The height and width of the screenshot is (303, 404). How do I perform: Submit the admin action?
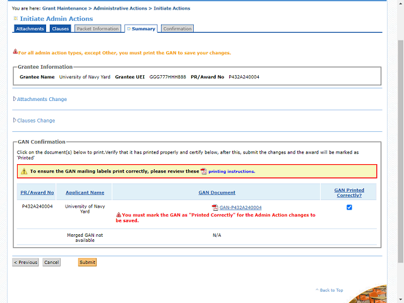point(87,263)
